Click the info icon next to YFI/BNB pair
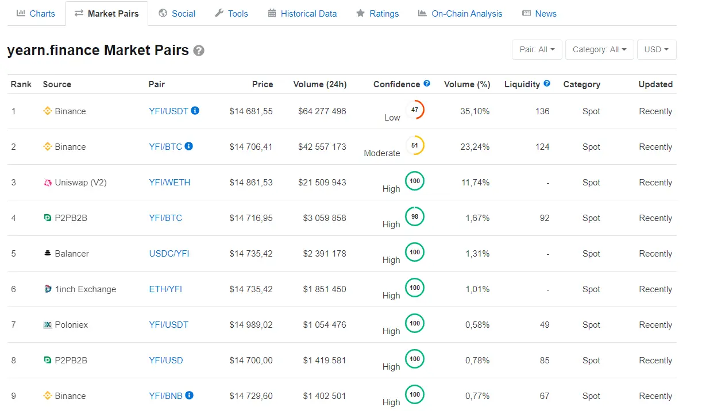Screen dimensions: 702x411 189,396
